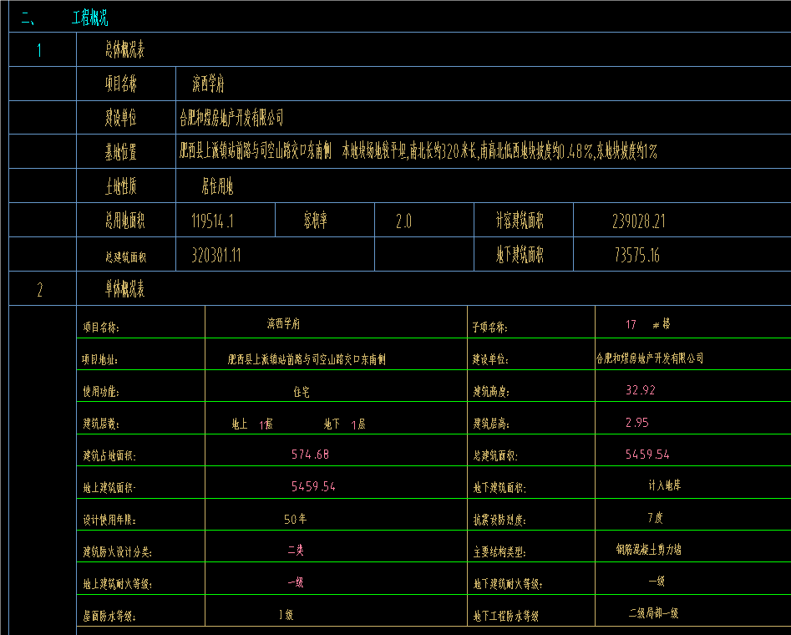Select the plot ratio value '2.0'
This screenshot has width=791, height=635.
point(403,221)
